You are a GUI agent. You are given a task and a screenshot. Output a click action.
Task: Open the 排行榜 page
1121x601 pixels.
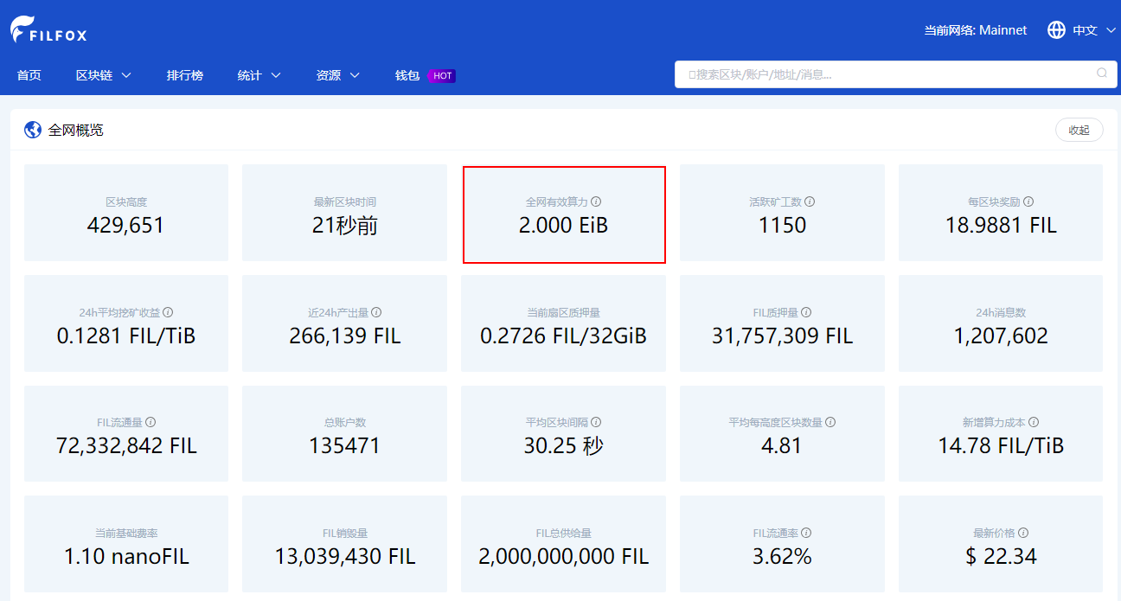(185, 76)
